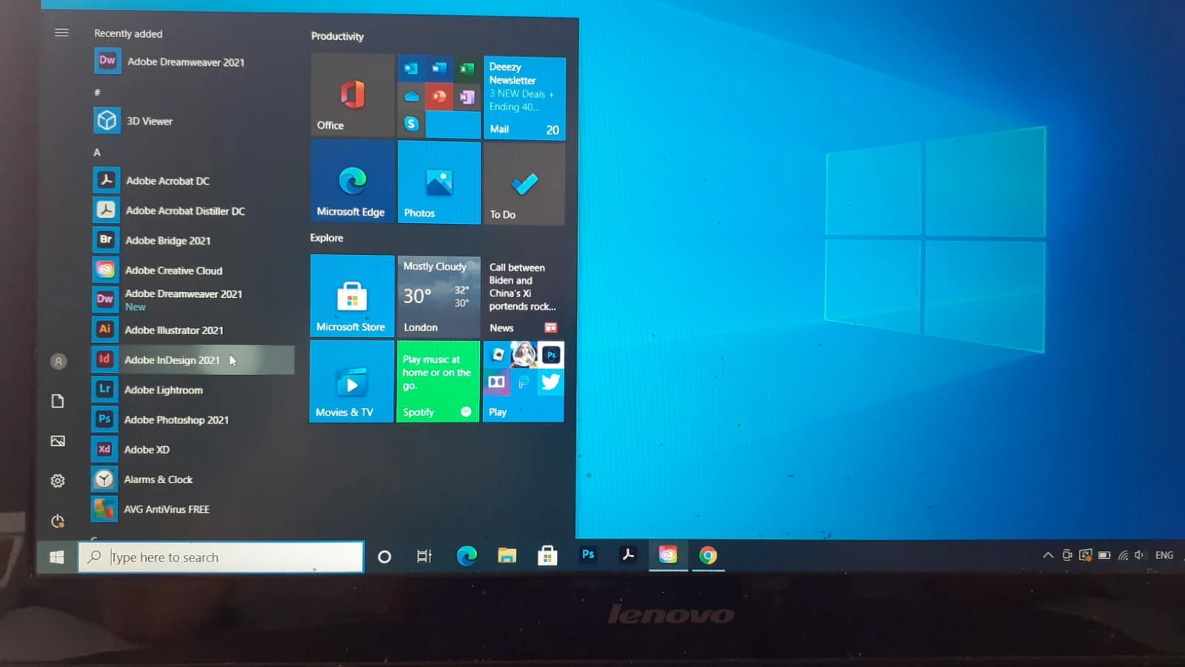Expand the Start menu hamburger button
1185x667 pixels.
61,33
